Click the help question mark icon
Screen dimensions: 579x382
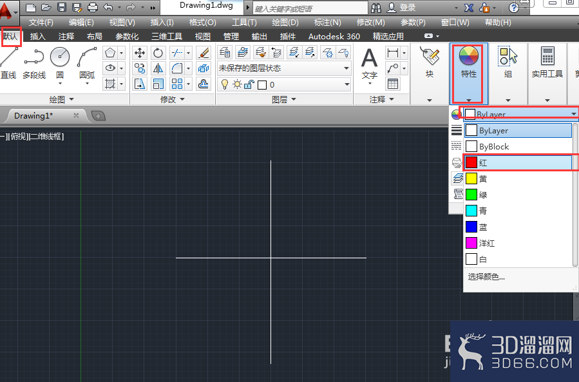[513, 7]
